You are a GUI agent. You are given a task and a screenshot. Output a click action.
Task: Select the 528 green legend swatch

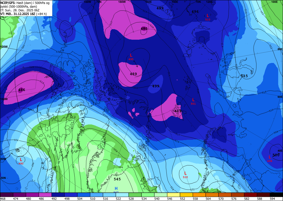point(135,195)
